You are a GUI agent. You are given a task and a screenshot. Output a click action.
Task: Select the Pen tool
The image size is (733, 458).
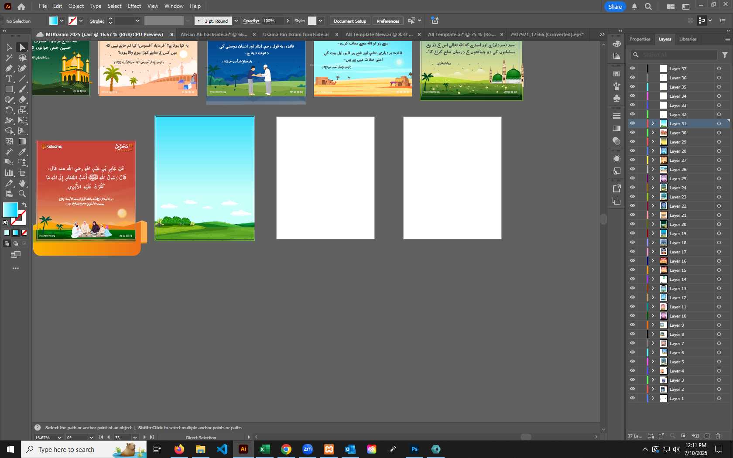(9, 68)
